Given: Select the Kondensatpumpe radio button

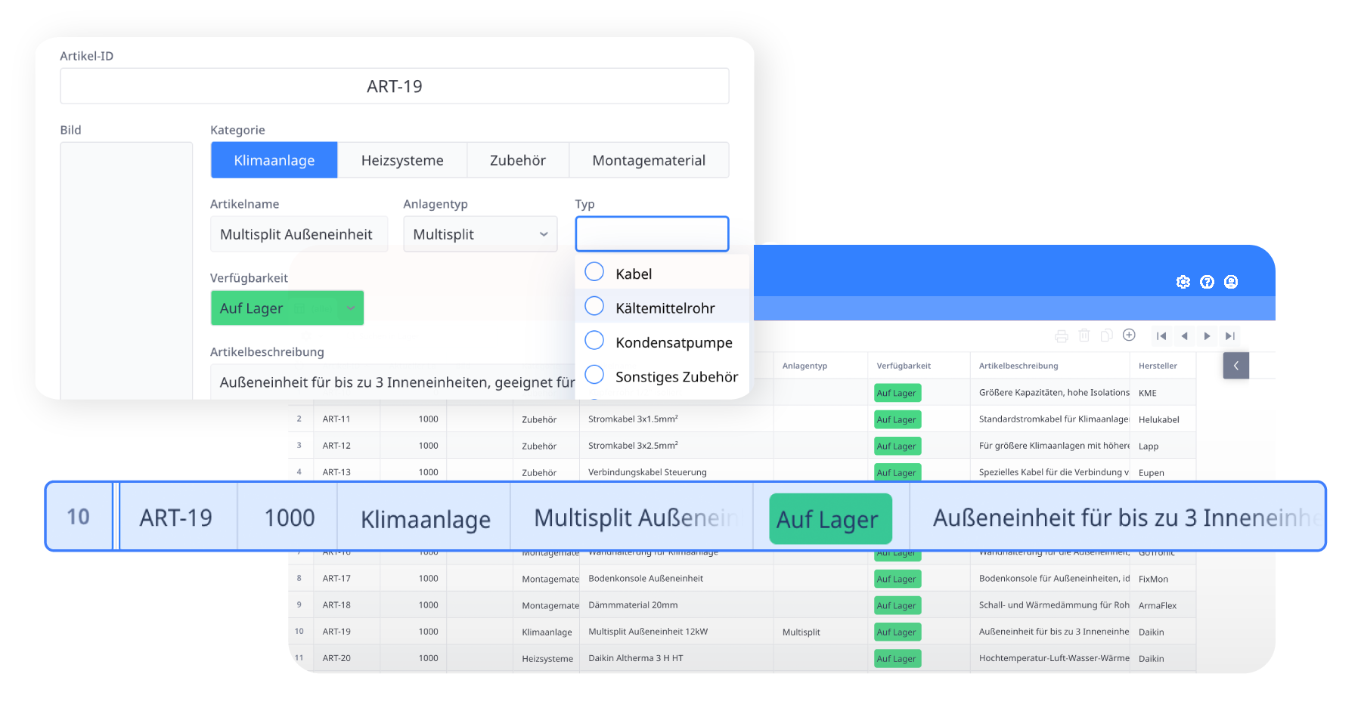Looking at the screenshot, I should click(594, 341).
